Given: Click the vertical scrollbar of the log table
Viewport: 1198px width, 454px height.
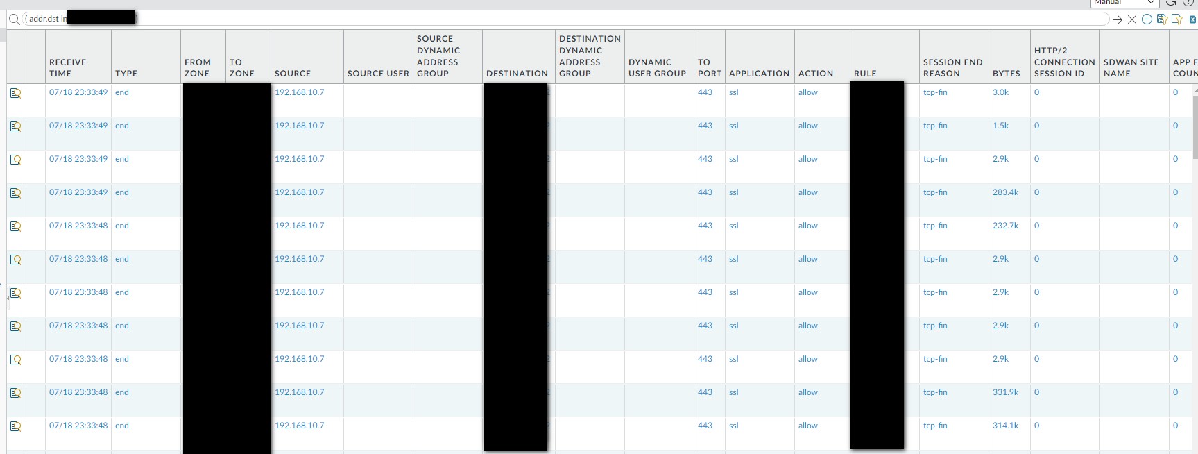Looking at the screenshot, I should pyautogui.click(x=1194, y=125).
